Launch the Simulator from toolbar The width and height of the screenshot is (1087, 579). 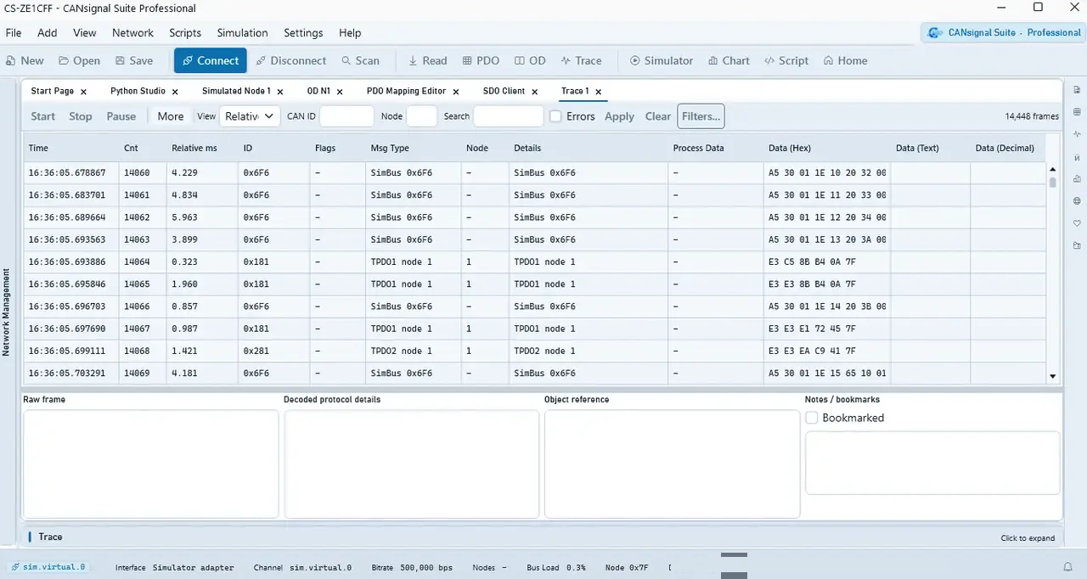pyautogui.click(x=662, y=60)
